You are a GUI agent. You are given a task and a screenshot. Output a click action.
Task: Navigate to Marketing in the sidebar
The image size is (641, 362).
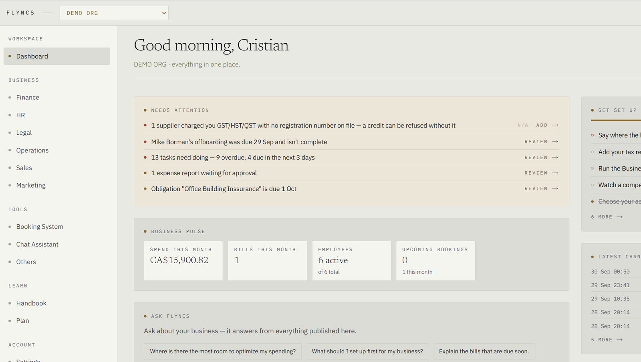(x=31, y=185)
